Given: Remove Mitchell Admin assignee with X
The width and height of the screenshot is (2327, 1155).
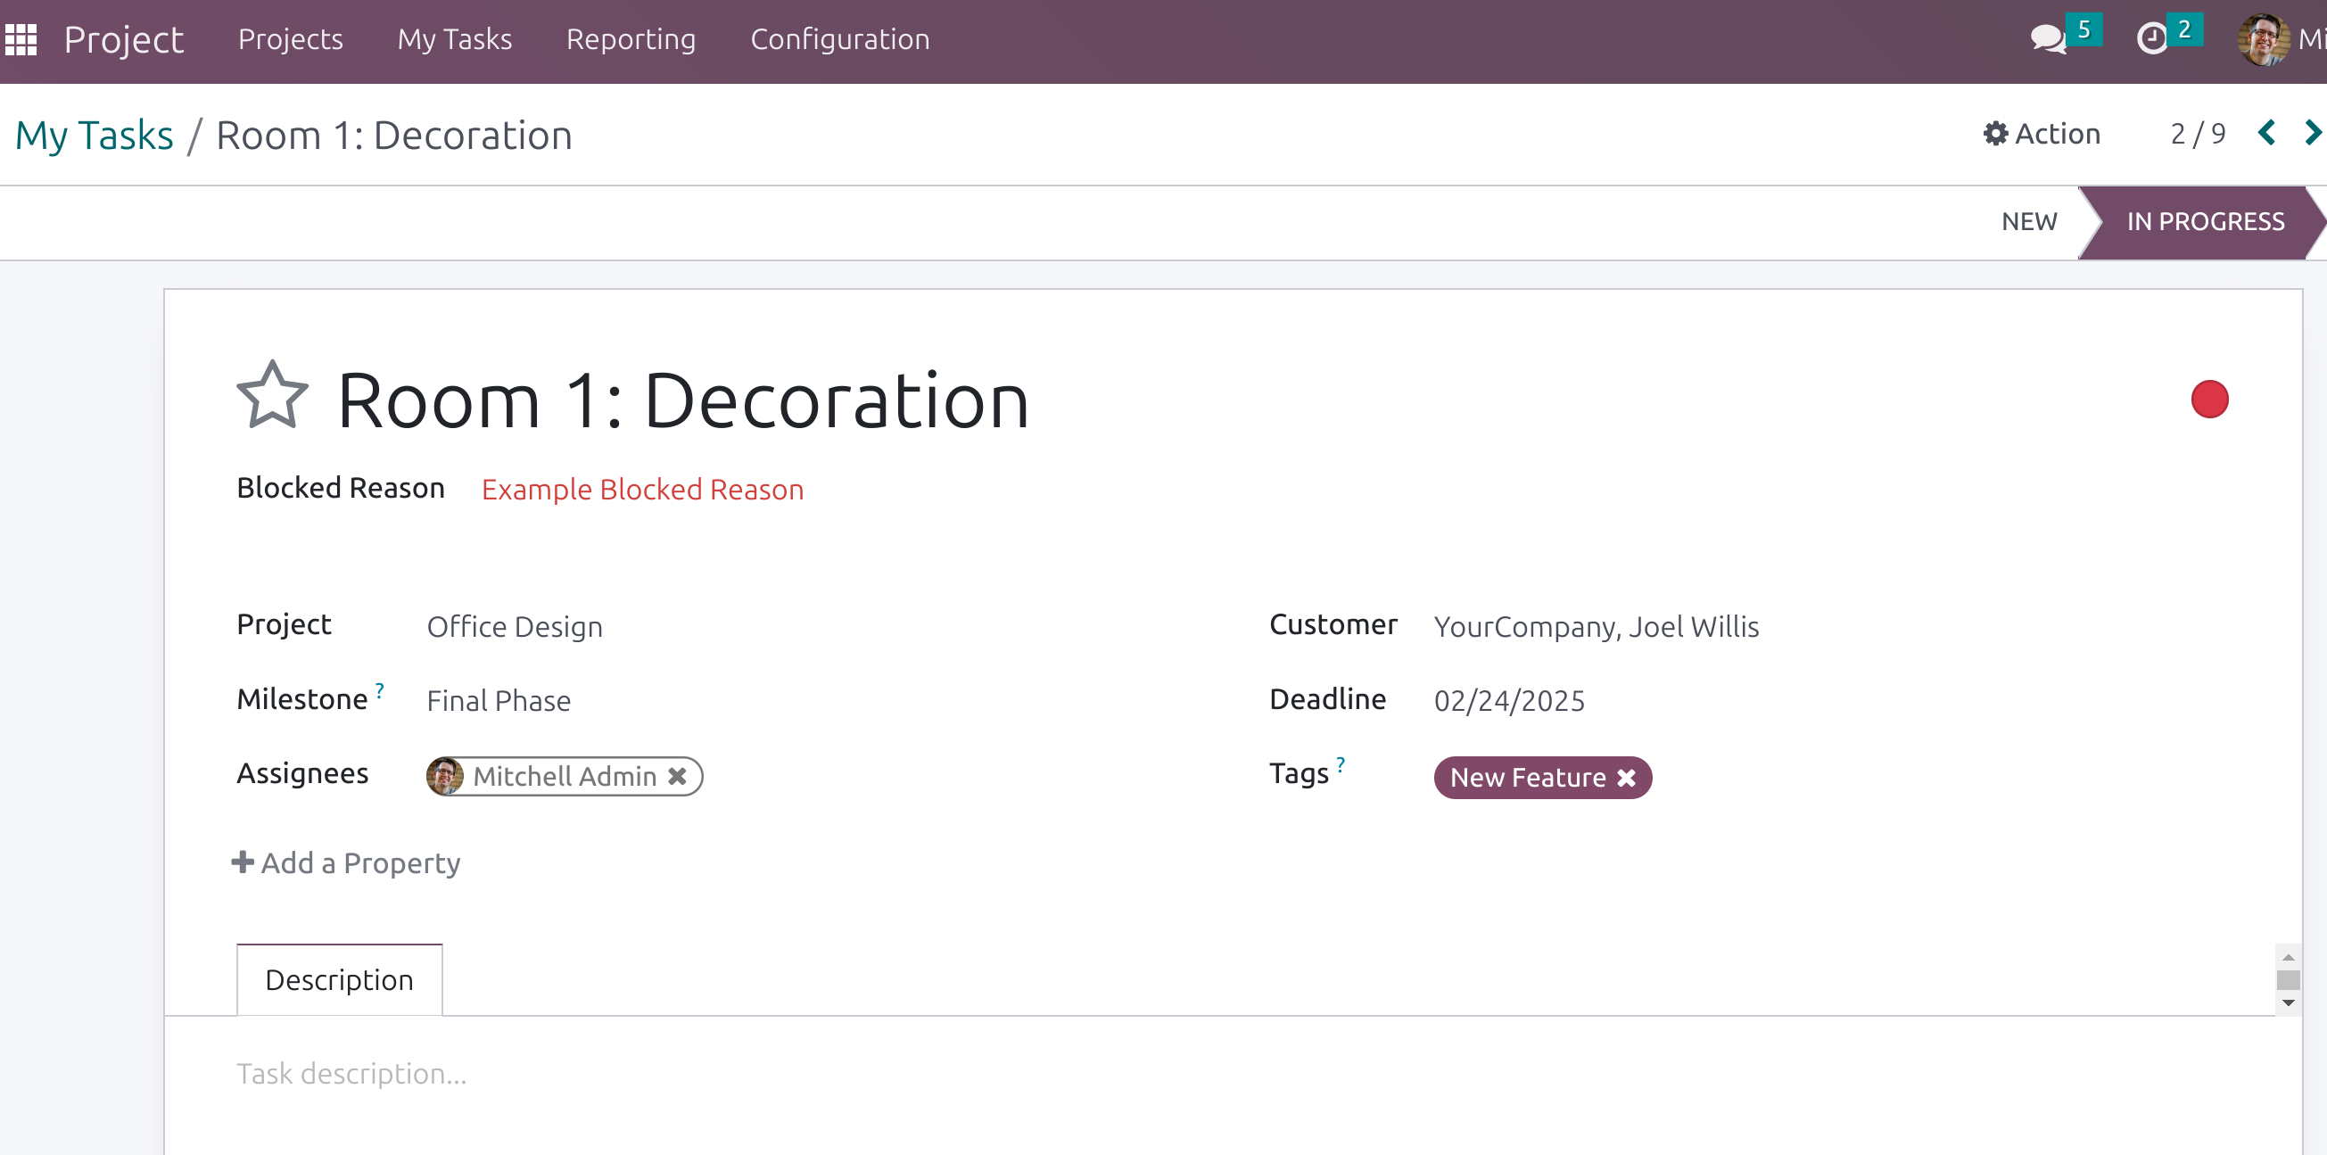Looking at the screenshot, I should tap(678, 776).
